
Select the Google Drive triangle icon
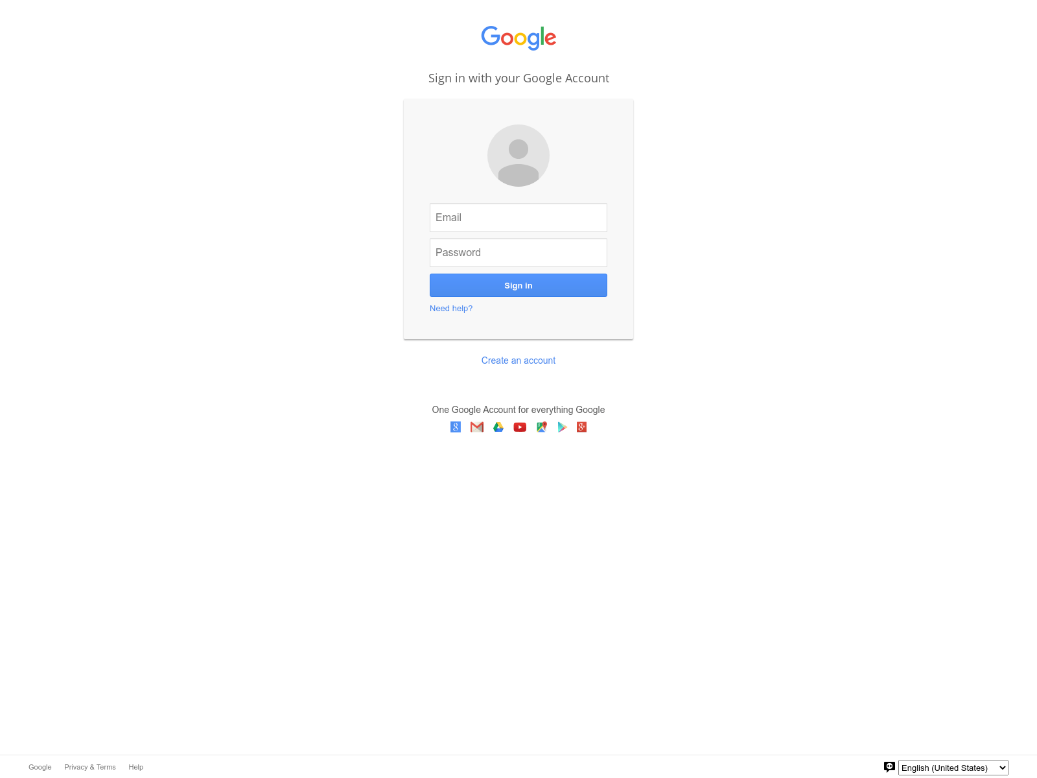click(498, 427)
